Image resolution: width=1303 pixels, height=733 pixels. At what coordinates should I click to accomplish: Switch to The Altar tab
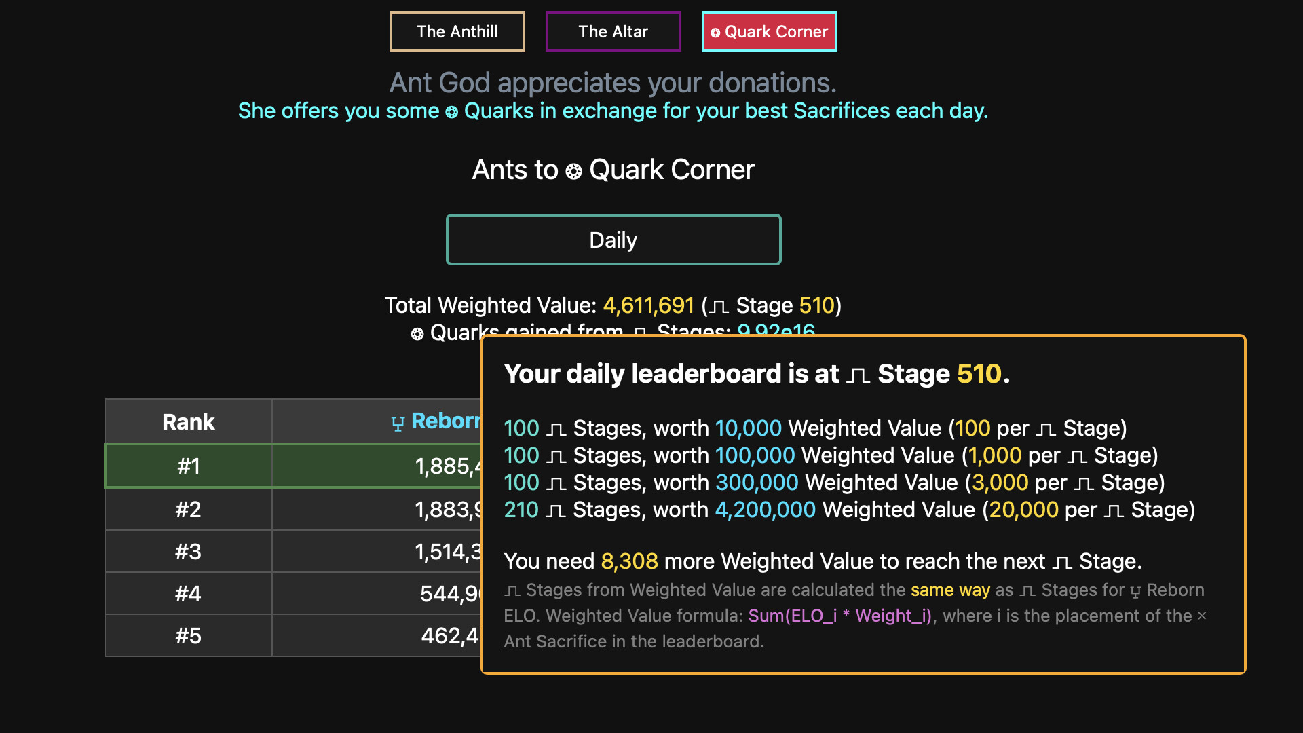[612, 31]
